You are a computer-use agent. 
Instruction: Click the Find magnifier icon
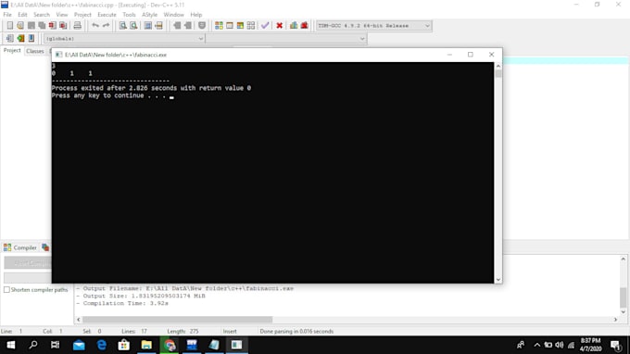pos(123,25)
